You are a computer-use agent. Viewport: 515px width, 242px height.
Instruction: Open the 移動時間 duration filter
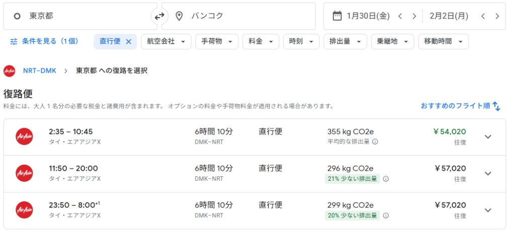click(x=443, y=42)
